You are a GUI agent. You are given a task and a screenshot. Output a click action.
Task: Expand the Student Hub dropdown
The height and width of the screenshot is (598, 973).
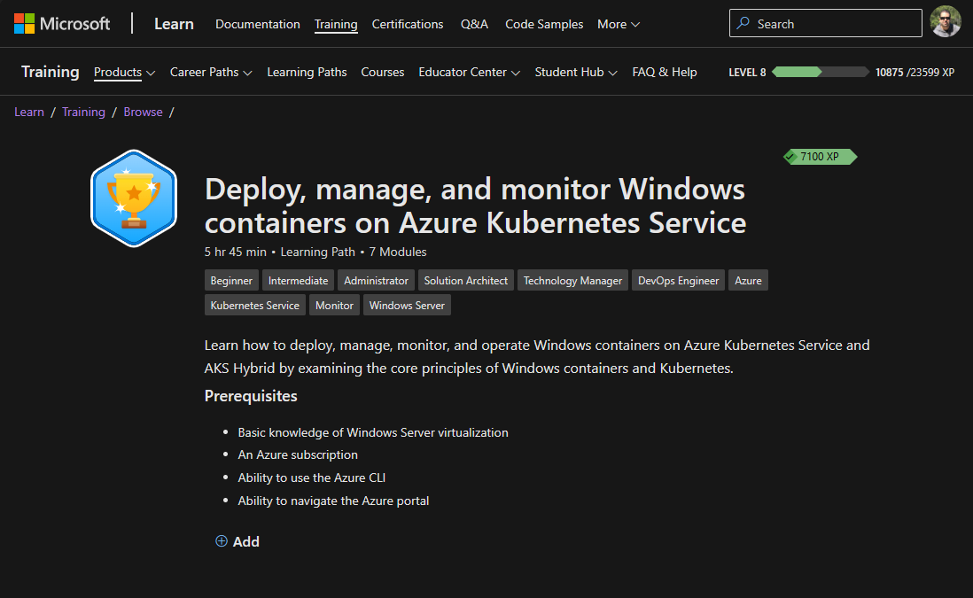tap(576, 73)
